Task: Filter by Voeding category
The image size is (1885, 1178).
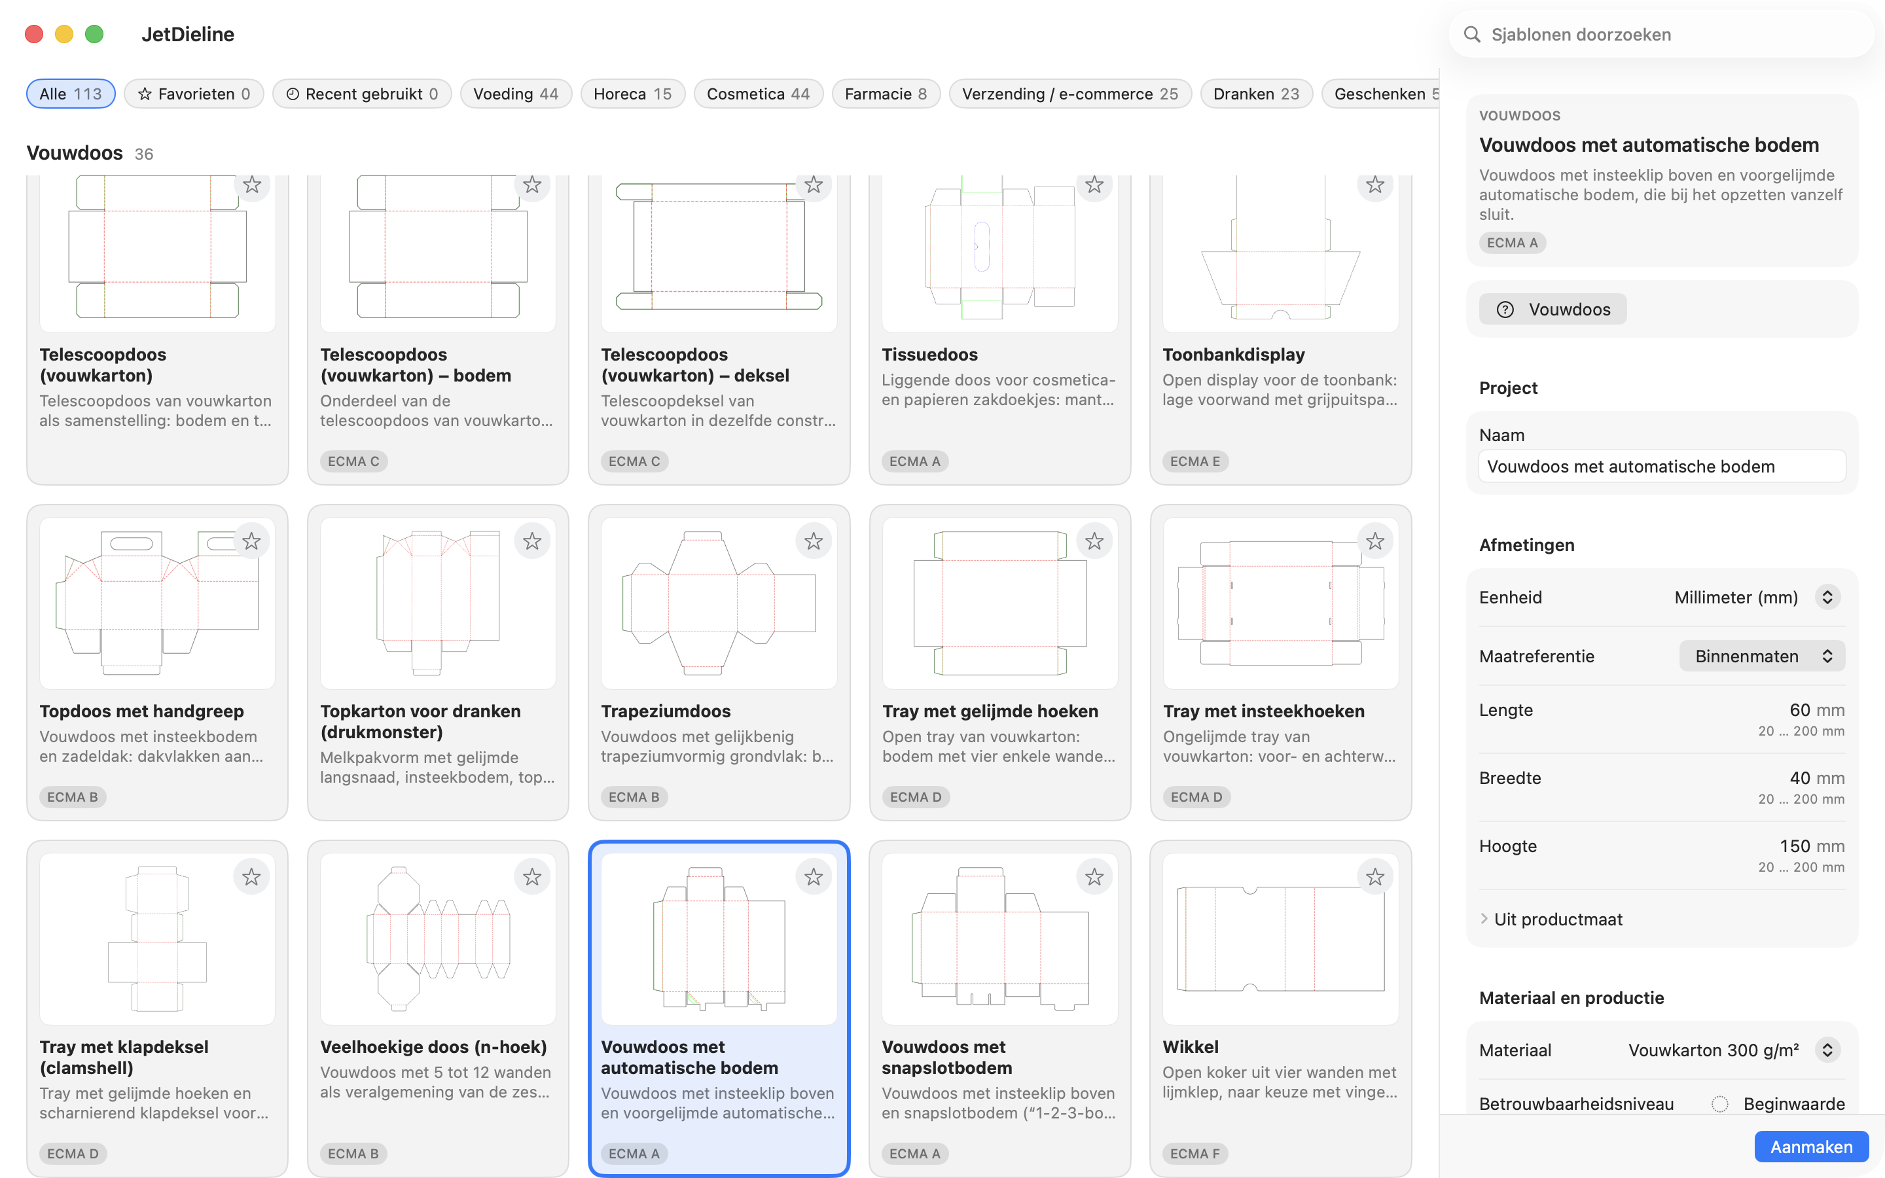Action: tap(516, 94)
